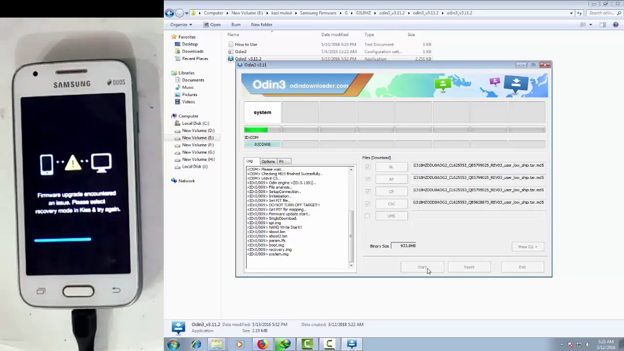Sort files by the Type column
This screenshot has height=351, width=624.
click(369, 35)
